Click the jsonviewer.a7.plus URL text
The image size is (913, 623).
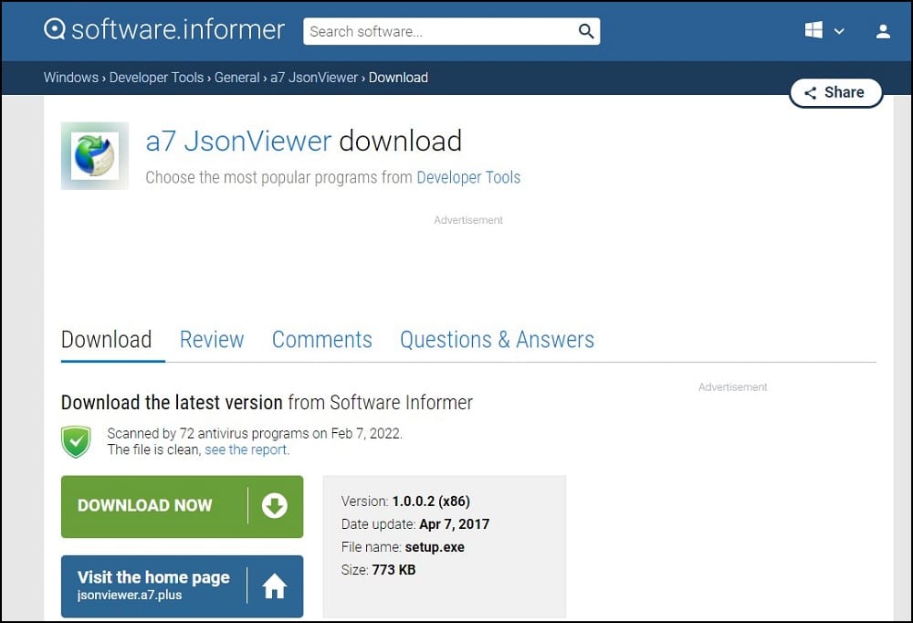(130, 595)
